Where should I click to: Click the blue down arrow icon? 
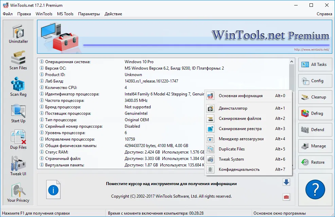click(286, 182)
